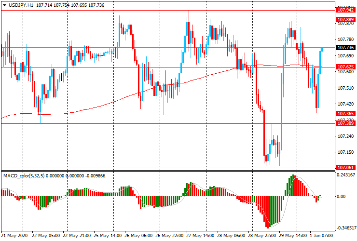This screenshot has width=357, height=241.
Task: Click the 28 May 22:00 time label
Action: point(262,236)
